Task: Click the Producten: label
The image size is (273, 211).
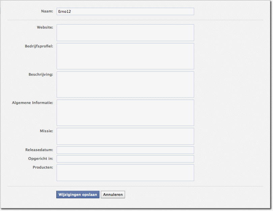Action: [43, 167]
